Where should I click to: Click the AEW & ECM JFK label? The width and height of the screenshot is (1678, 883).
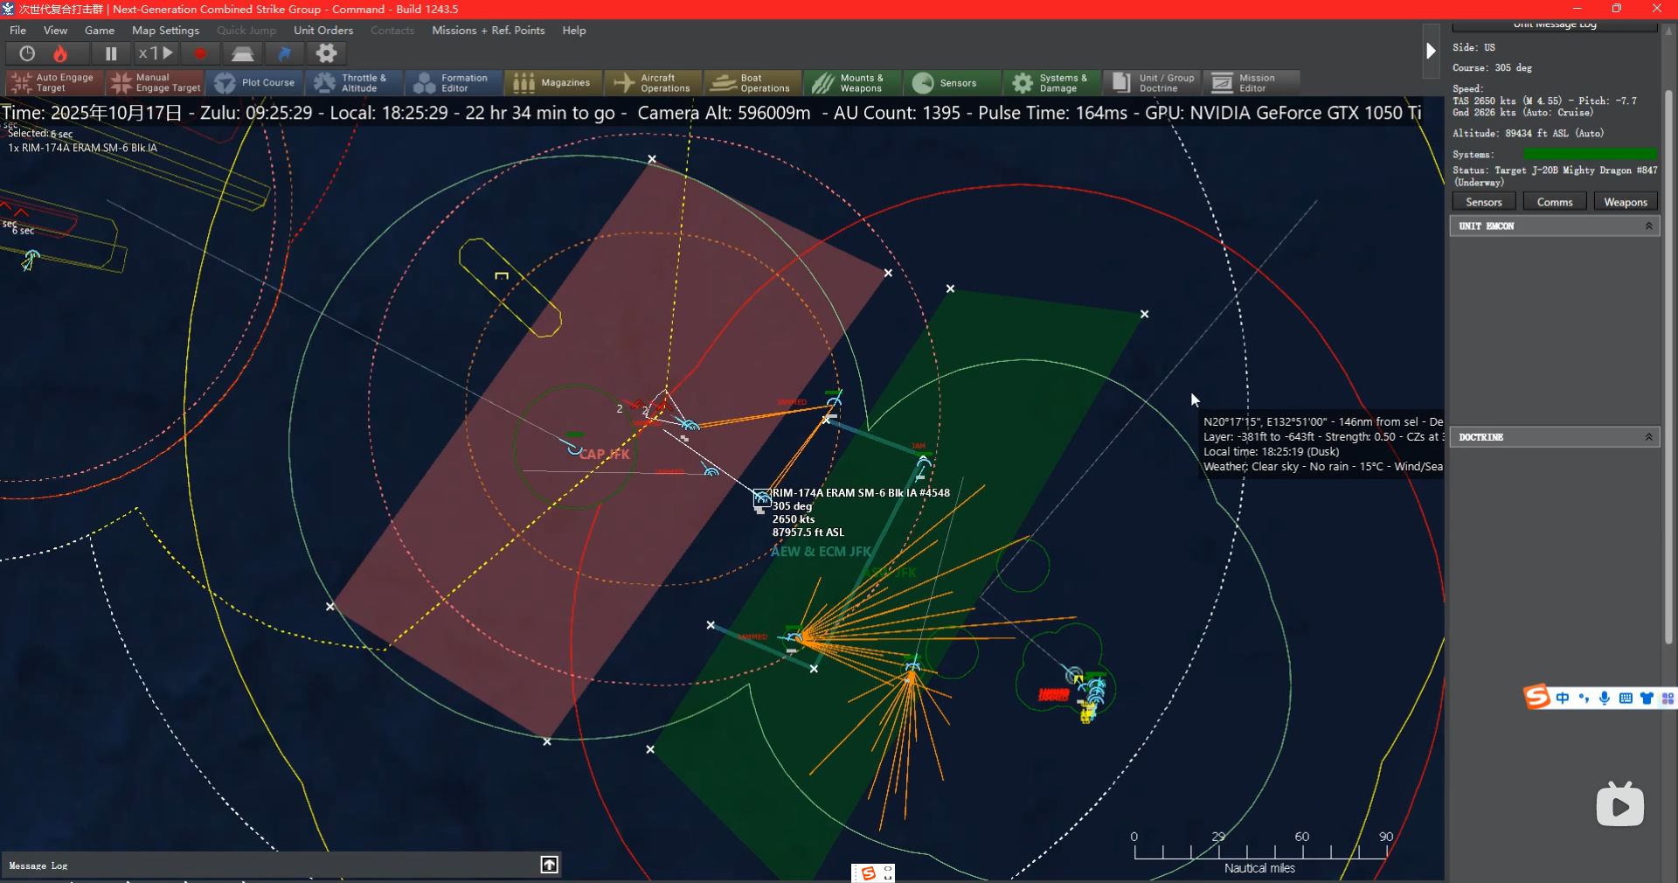821,552
